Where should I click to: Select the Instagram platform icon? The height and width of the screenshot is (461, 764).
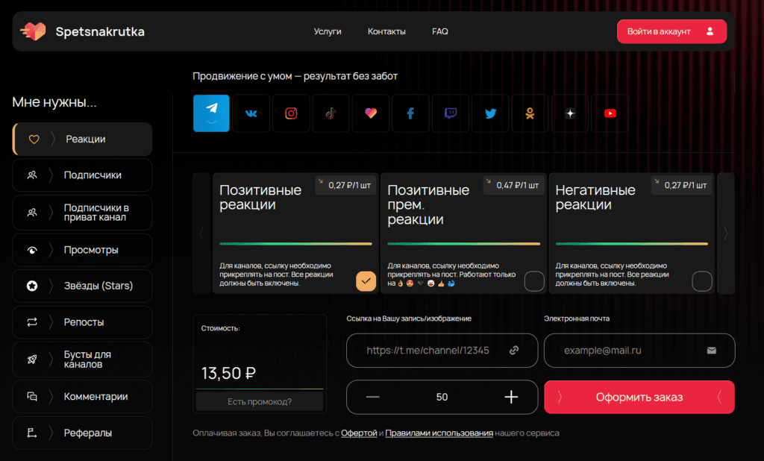[x=291, y=113]
